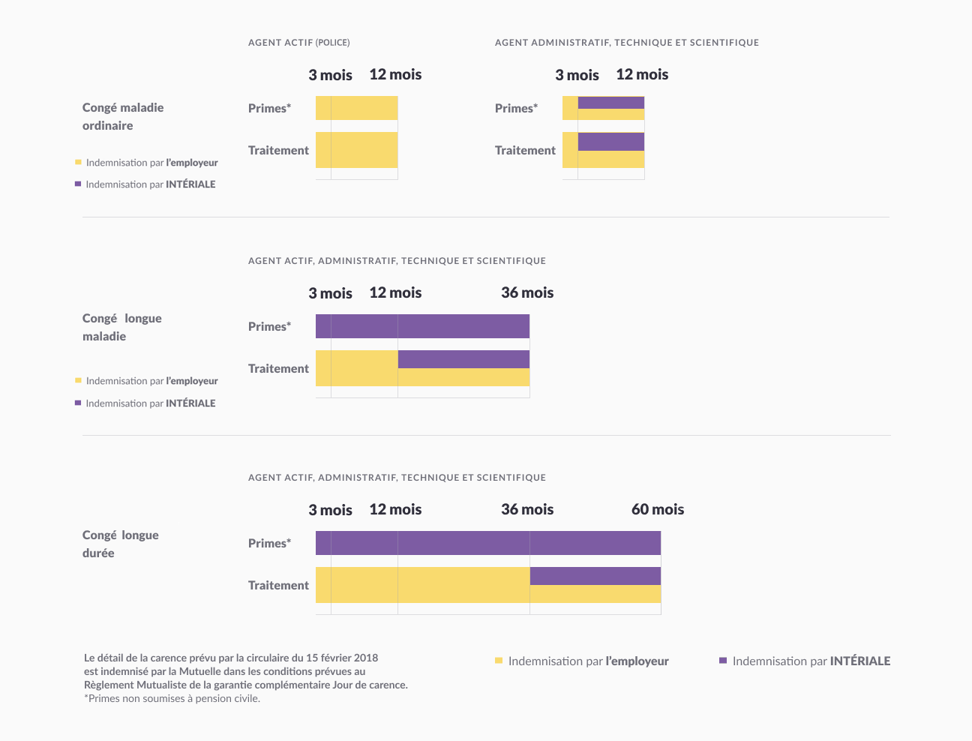Click purple INTÉRIALE swatch in bottom legend
Screen dimensions: 972x741
click(x=723, y=661)
